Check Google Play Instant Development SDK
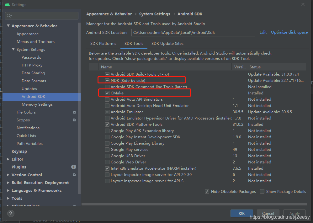 107,137
